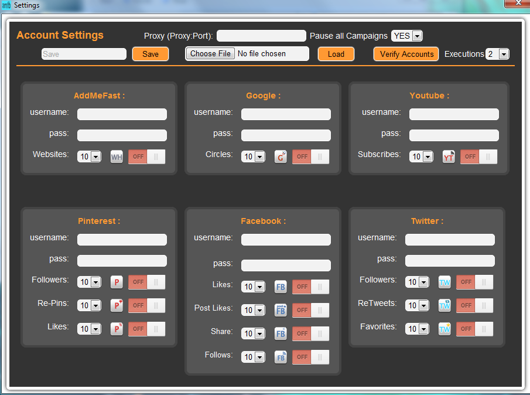This screenshot has width=530, height=395.
Task: Toggle the AddMeFast Websites OFF switch
Action: tap(146, 156)
